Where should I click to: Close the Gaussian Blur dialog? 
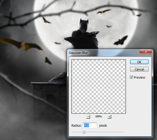[x=145, y=51]
